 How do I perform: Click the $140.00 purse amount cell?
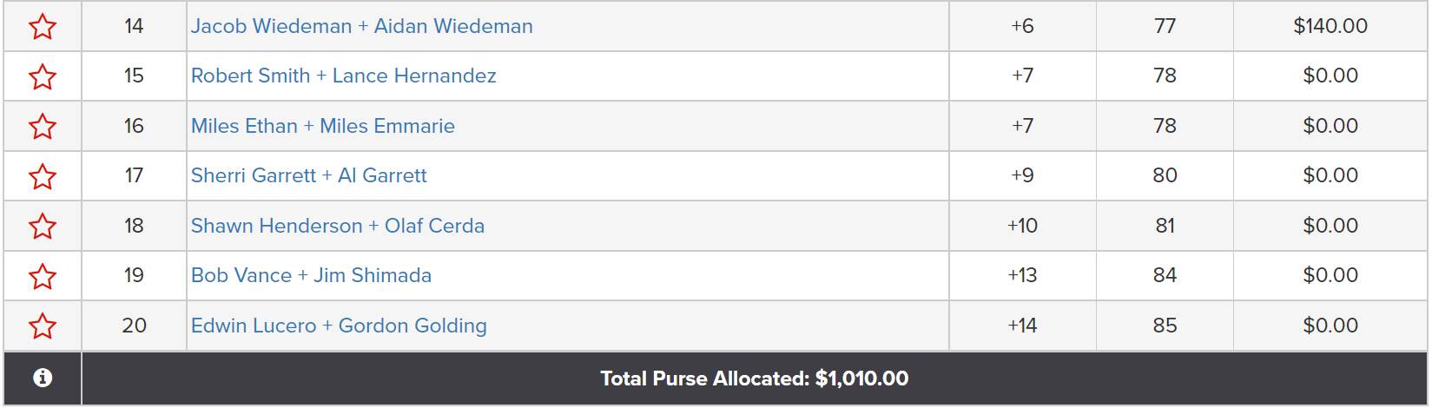tap(1330, 26)
